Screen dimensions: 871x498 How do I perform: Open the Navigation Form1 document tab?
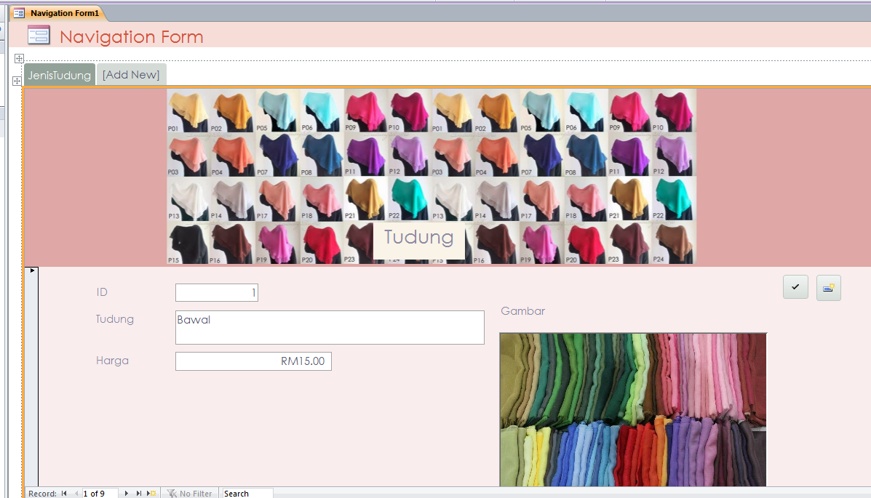click(x=57, y=13)
